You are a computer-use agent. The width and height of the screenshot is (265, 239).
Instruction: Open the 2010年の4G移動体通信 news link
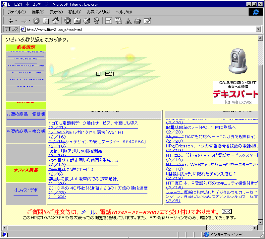pyautogui.click(x=98, y=188)
